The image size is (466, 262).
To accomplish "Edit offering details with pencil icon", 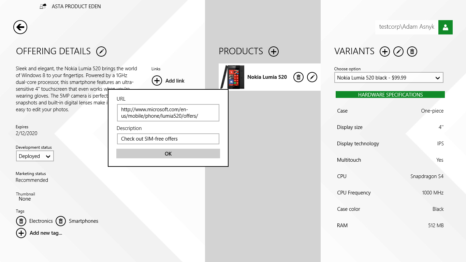I will [x=101, y=52].
